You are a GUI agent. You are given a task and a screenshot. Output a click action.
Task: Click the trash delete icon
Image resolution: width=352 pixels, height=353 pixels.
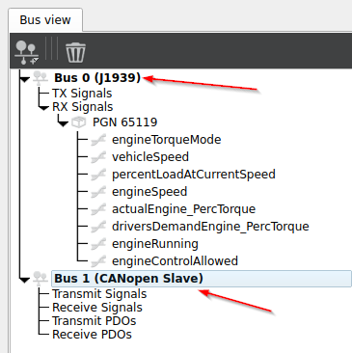[x=75, y=53]
